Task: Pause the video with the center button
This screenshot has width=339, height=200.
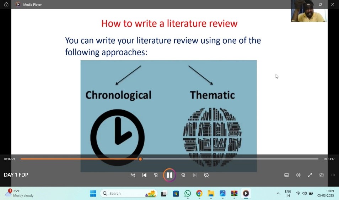Action: coord(169,175)
